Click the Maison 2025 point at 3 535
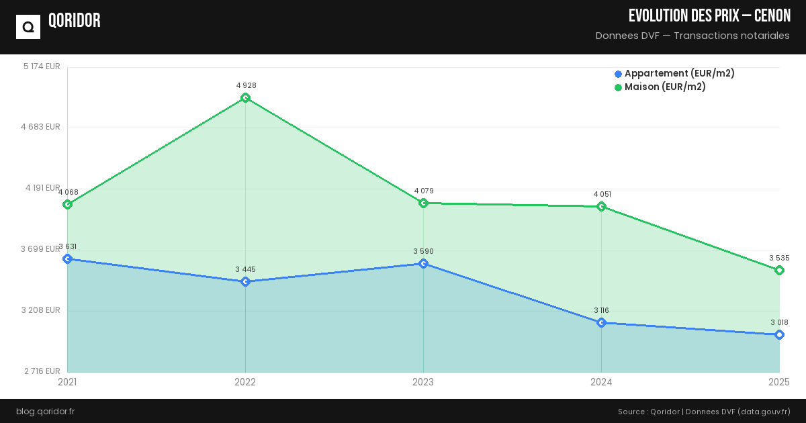 point(779,270)
